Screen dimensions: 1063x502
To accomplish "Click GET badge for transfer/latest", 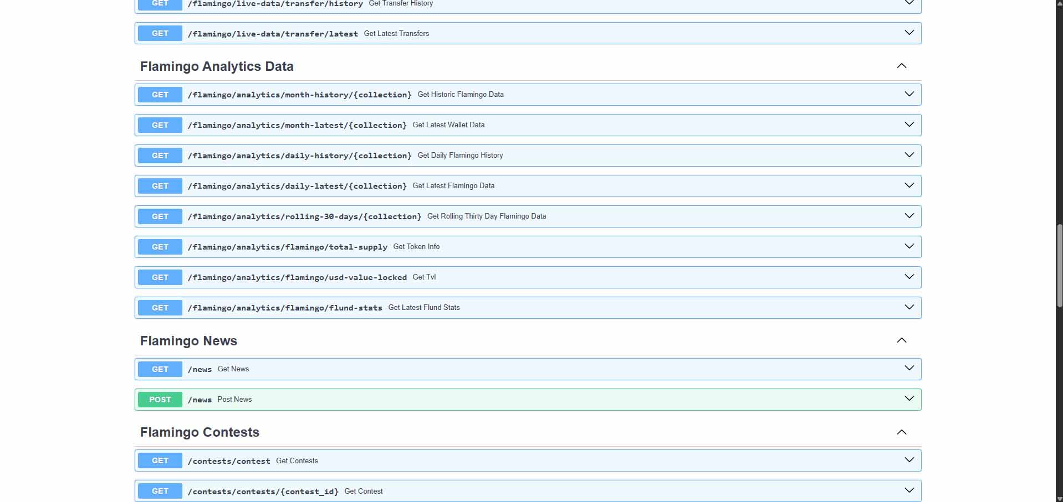I will (x=160, y=33).
